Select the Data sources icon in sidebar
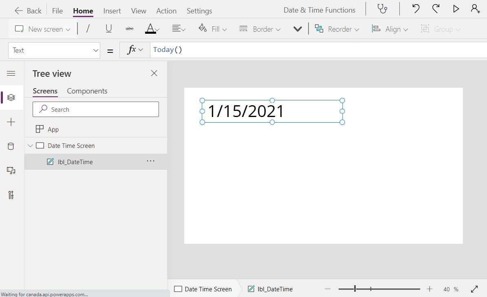487x297 pixels. 11,146
